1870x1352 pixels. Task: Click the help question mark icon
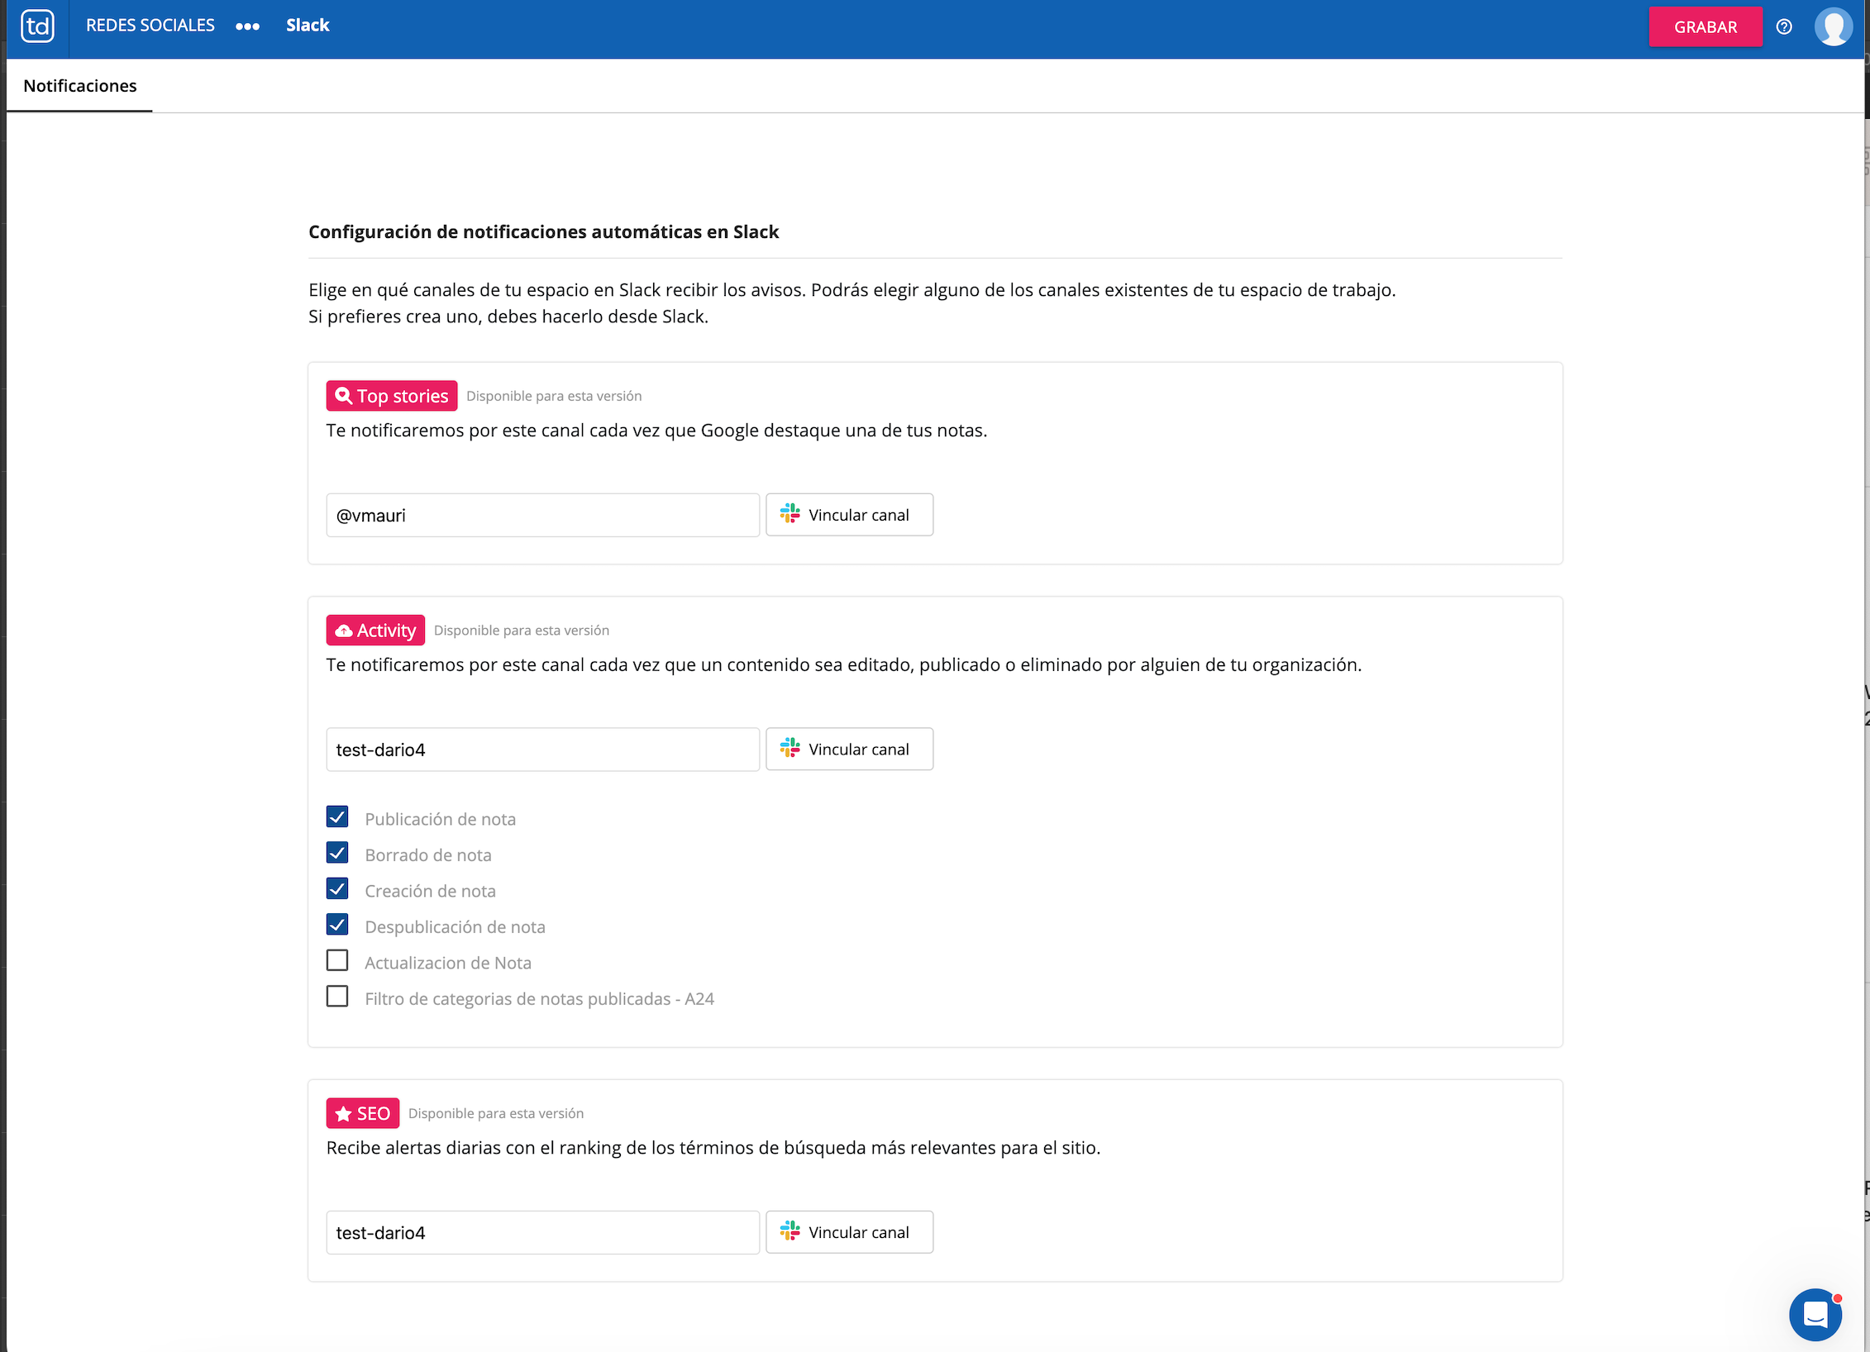tap(1784, 27)
